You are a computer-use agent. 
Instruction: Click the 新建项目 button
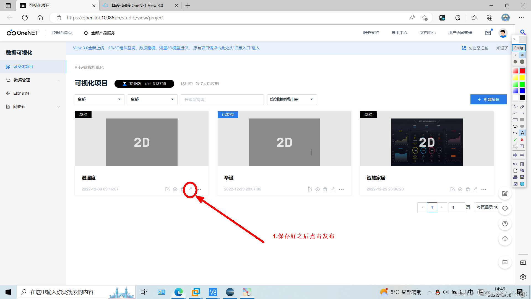pyautogui.click(x=488, y=99)
